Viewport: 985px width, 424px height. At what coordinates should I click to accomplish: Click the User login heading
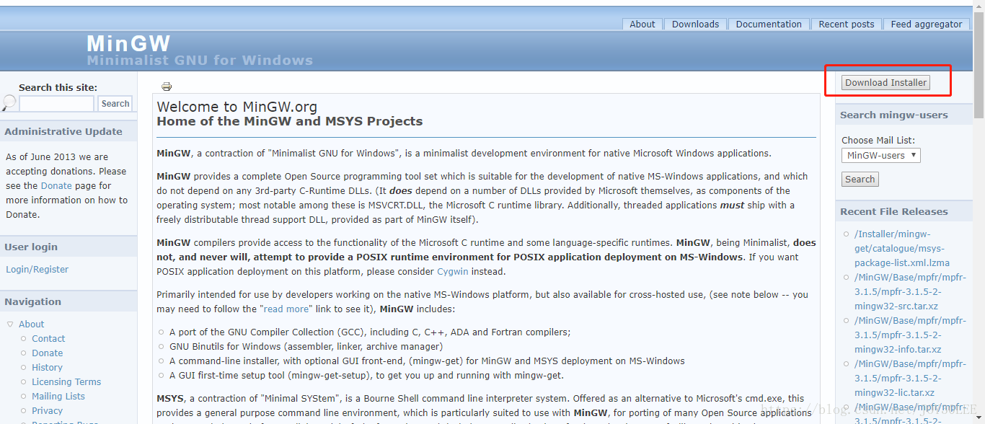pos(31,247)
